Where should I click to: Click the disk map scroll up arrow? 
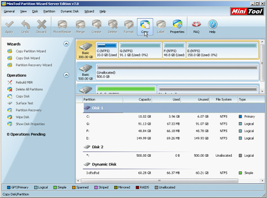coord(262,42)
